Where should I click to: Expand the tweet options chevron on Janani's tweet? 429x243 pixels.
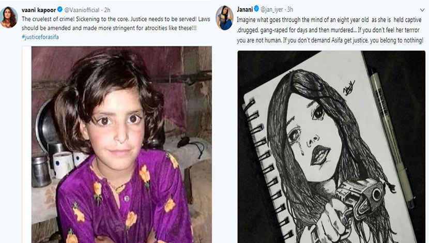pos(422,10)
